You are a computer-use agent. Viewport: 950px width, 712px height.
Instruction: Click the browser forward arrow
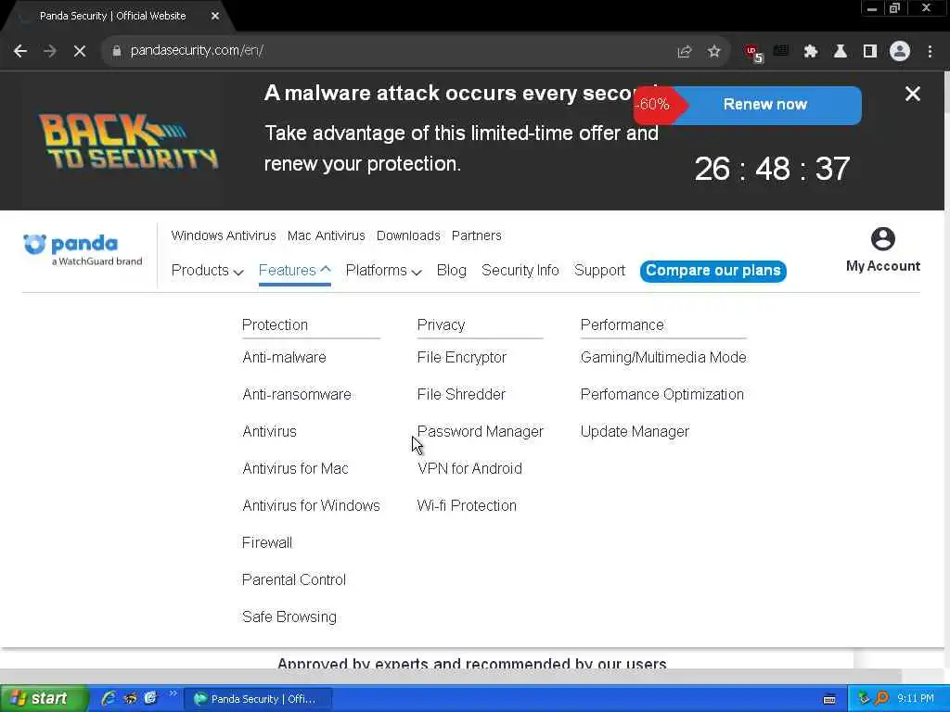[x=50, y=52]
